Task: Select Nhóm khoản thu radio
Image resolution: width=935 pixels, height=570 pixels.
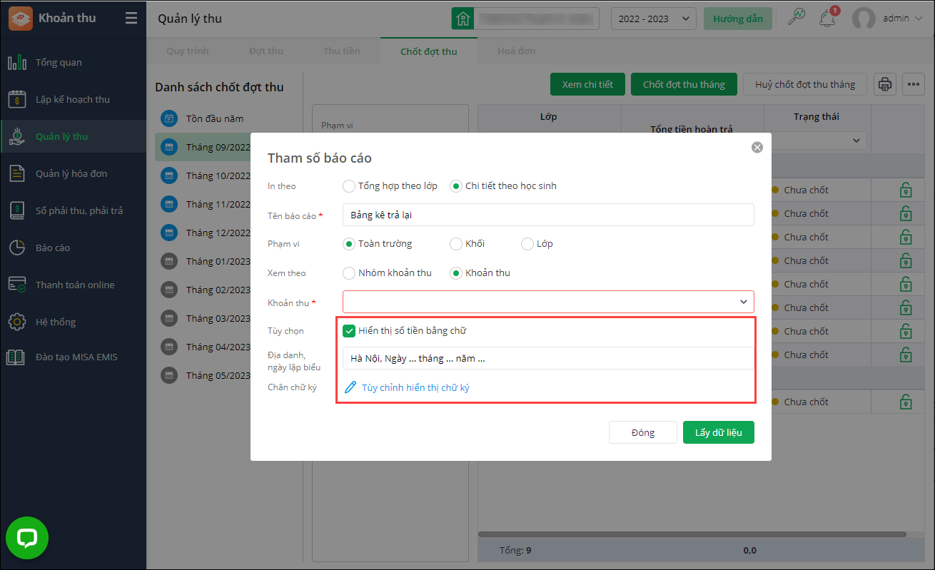Action: (x=349, y=273)
